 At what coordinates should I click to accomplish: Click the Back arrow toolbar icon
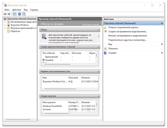click(5, 14)
